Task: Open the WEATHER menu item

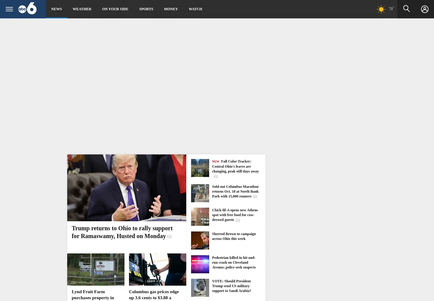Action: pyautogui.click(x=82, y=9)
